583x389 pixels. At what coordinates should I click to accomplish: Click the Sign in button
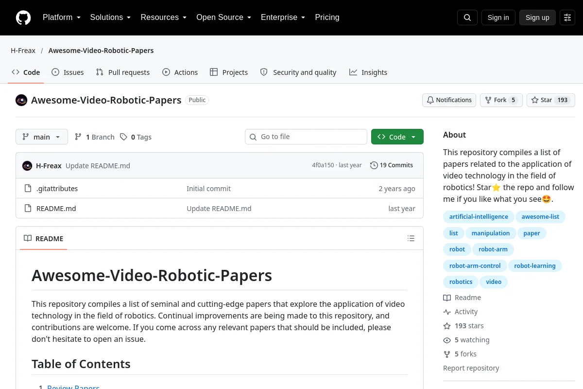click(x=498, y=18)
